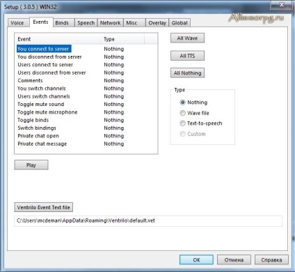Image resolution: width=295 pixels, height=272 pixels.
Task: Go to the Network tab
Action: (111, 23)
